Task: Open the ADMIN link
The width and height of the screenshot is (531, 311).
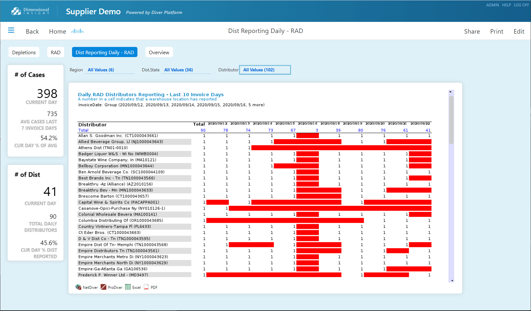Action: coord(493,5)
